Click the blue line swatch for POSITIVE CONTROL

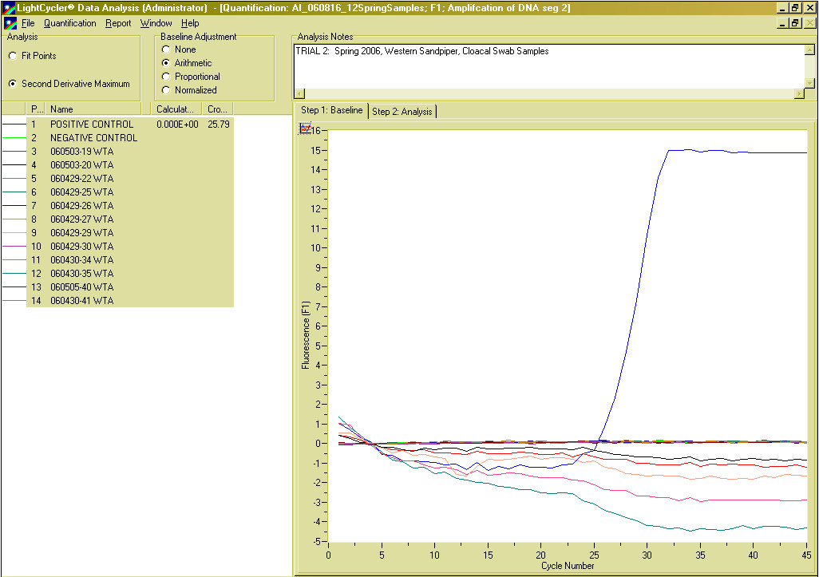14,124
